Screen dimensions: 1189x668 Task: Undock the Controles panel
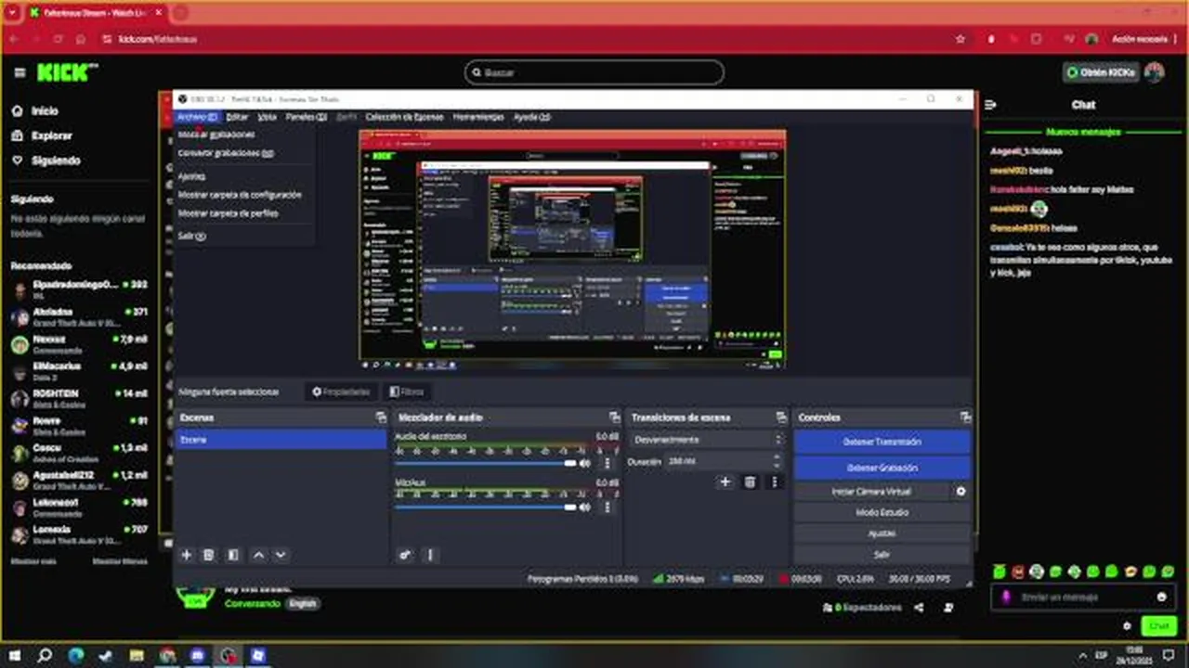pyautogui.click(x=965, y=417)
